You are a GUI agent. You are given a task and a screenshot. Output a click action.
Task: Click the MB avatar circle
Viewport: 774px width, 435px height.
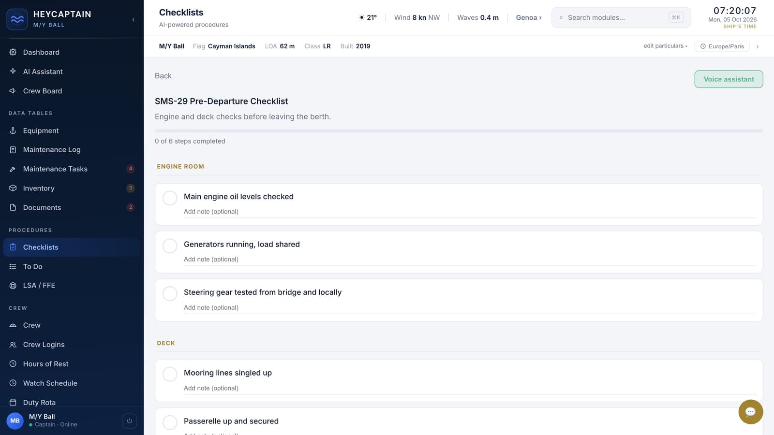tap(15, 420)
